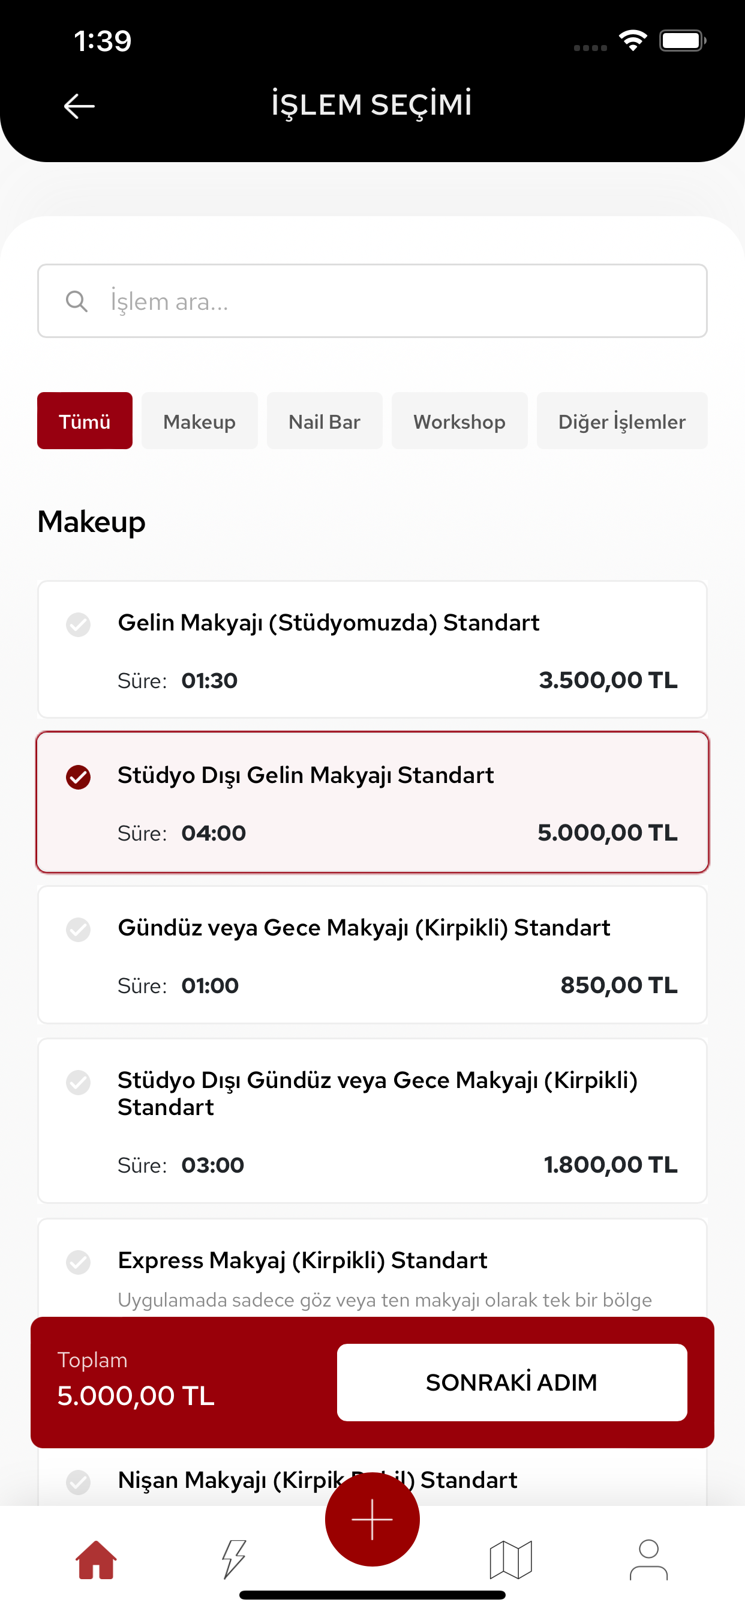This screenshot has width=745, height=1614.
Task: Tap the search magnifier icon
Action: [x=76, y=301]
